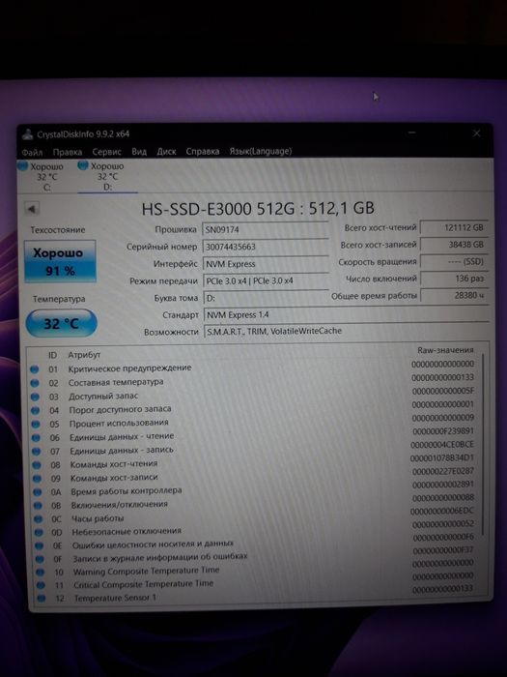Screen dimensions: 507x677
Task: Open the Вид menu
Action: tap(139, 152)
